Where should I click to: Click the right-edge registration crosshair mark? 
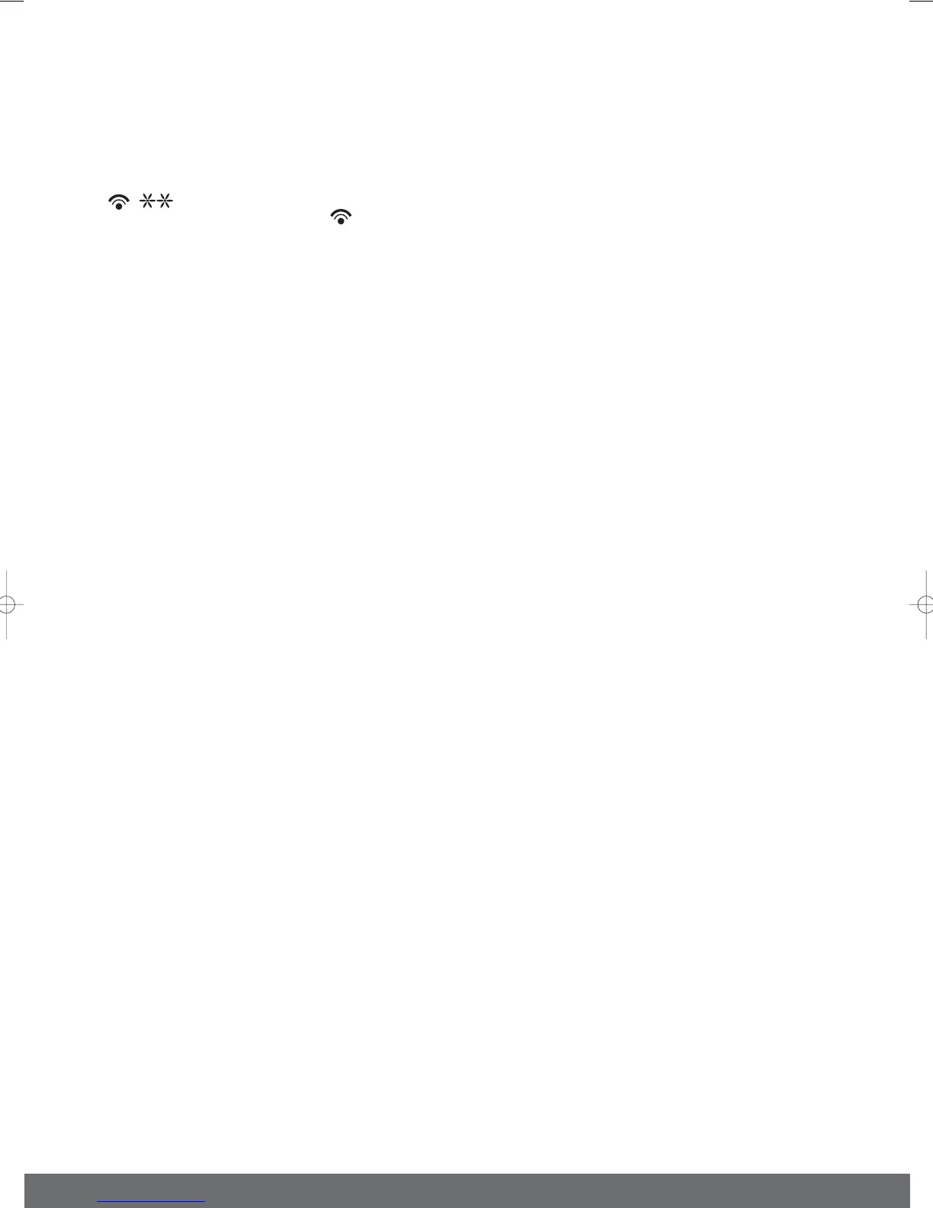click(x=925, y=605)
